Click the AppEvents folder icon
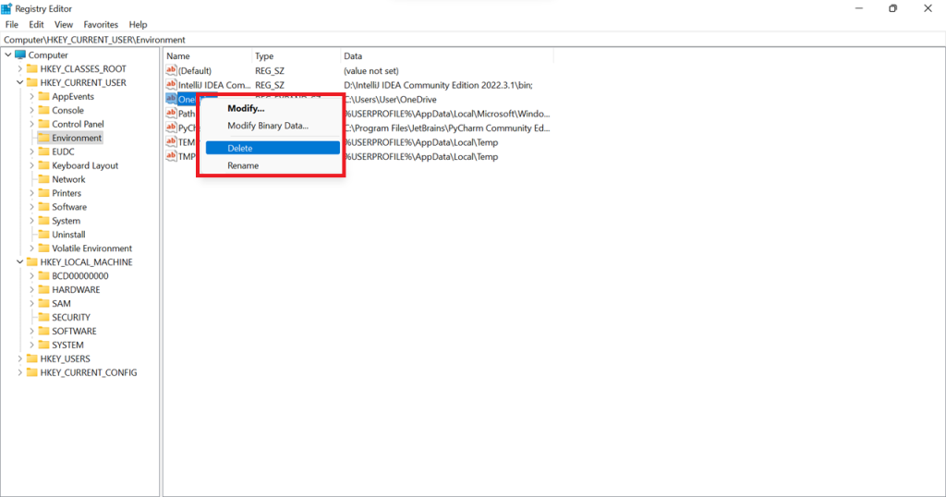The width and height of the screenshot is (946, 497). click(x=43, y=96)
